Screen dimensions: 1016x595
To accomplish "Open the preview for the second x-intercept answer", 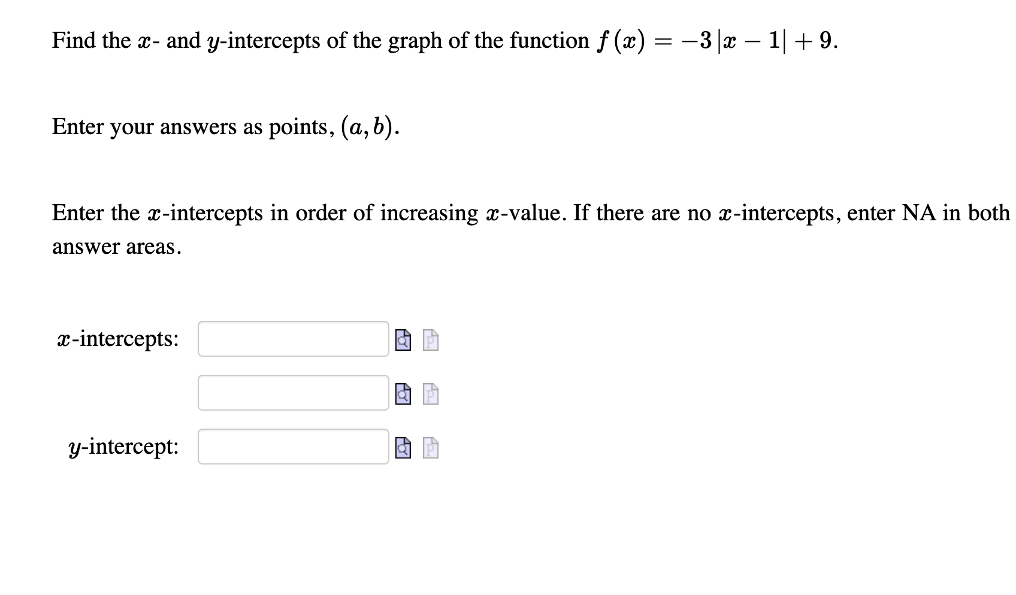I will tap(403, 395).
